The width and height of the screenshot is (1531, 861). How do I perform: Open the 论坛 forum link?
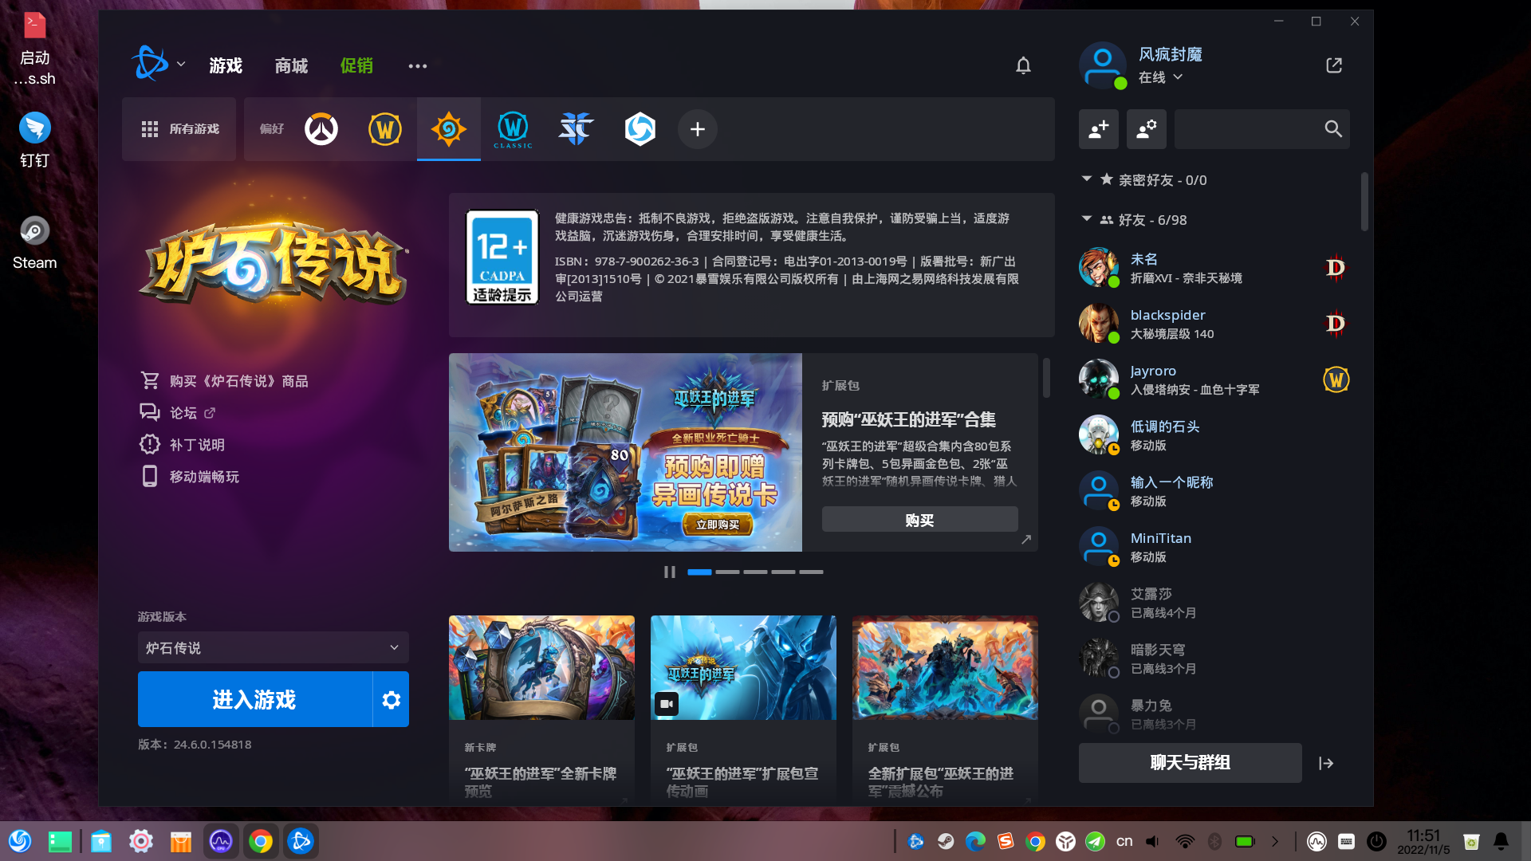coord(185,412)
